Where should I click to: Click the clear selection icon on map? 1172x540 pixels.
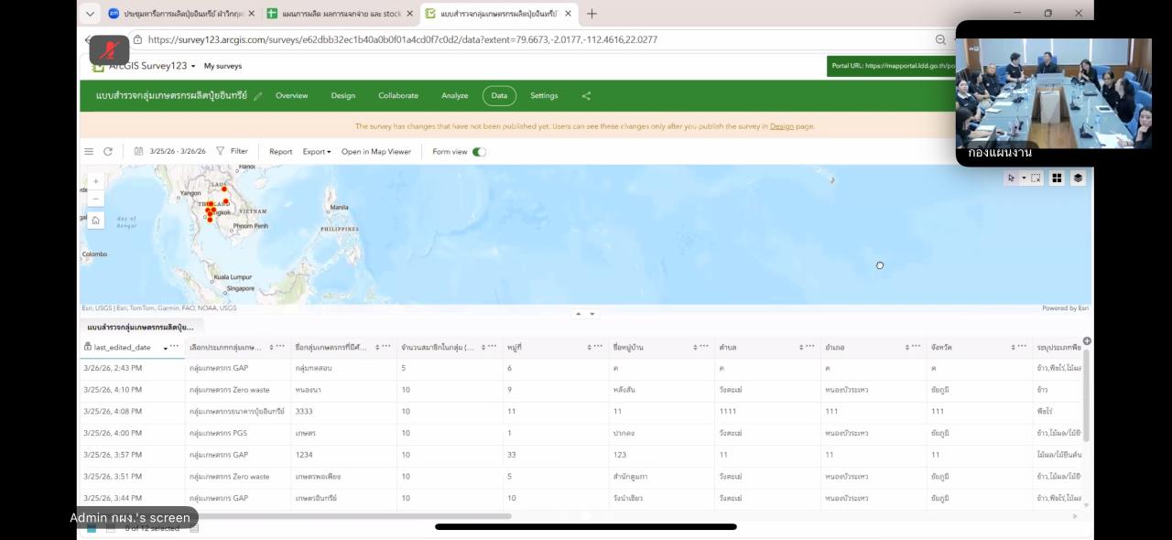[1036, 178]
